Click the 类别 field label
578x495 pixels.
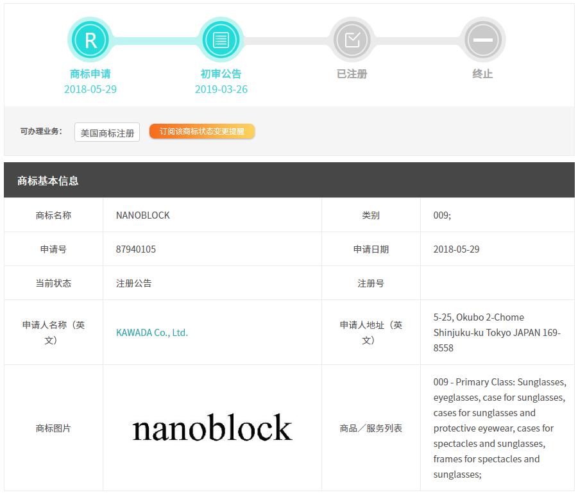(371, 215)
